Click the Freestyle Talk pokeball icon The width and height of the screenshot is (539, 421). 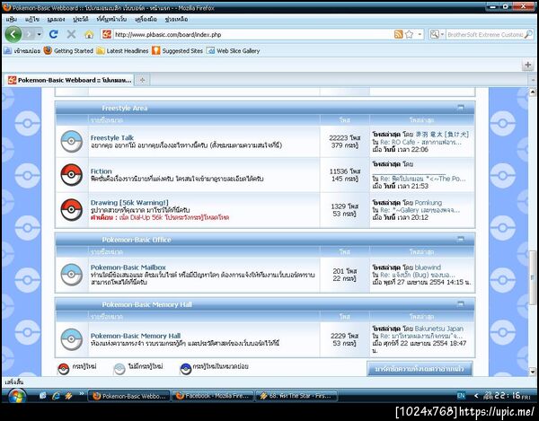[72, 142]
